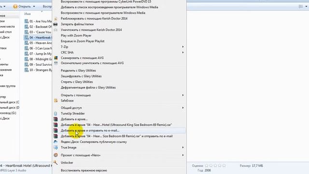
Task: Expand the 7-Zip submenu
Action: click(x=183, y=47)
